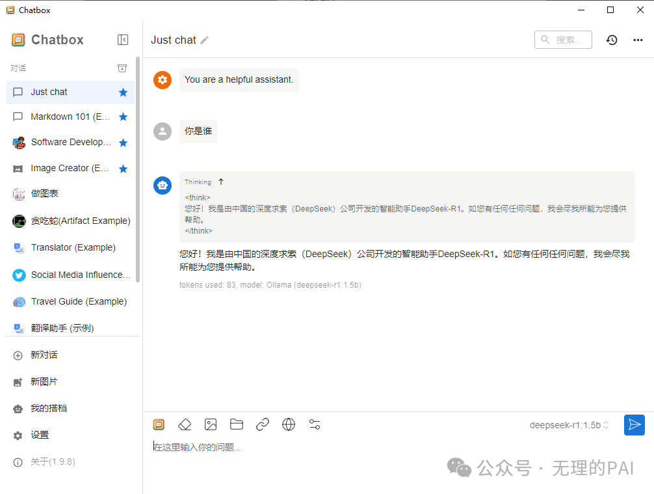Open the 做图表 conversation
The width and height of the screenshot is (654, 494).
click(70, 194)
